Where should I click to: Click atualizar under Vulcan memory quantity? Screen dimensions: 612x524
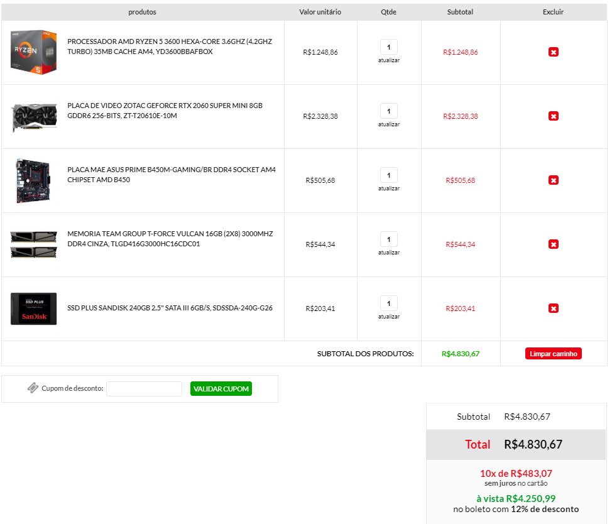tap(389, 253)
